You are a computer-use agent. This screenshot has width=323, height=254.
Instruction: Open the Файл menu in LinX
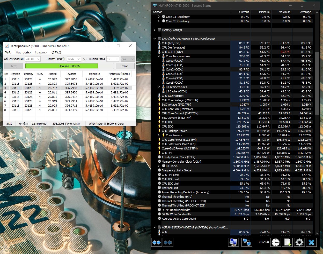(9, 52)
